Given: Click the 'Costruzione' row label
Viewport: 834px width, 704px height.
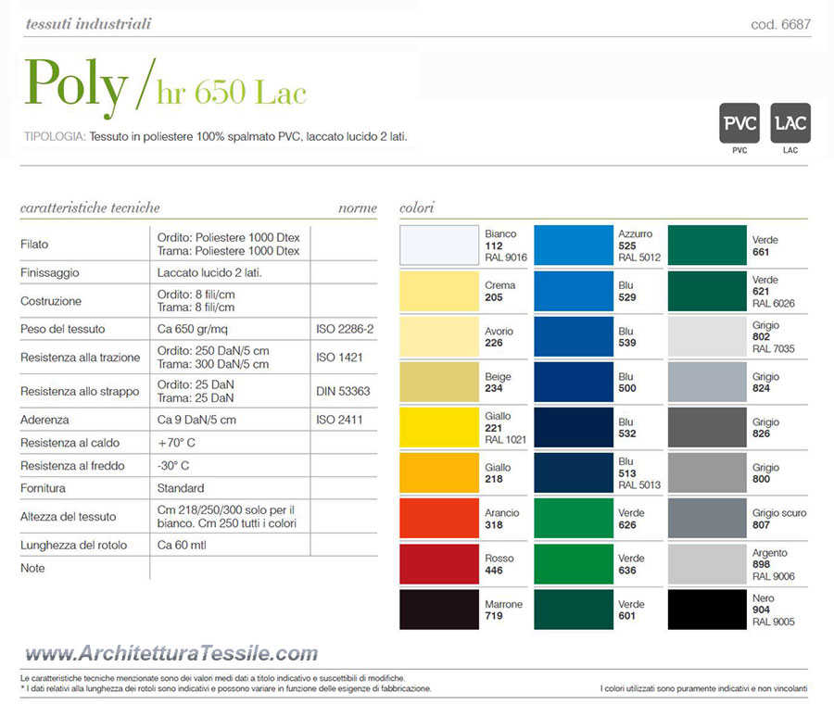Looking at the screenshot, I should 51,301.
